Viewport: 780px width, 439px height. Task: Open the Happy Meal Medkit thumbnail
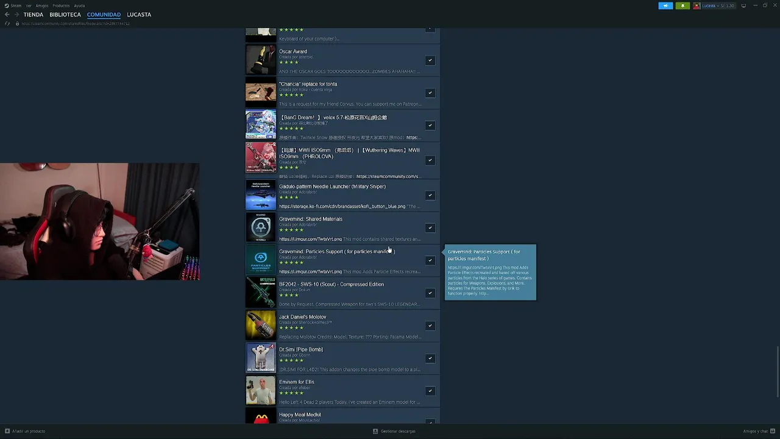261,416
